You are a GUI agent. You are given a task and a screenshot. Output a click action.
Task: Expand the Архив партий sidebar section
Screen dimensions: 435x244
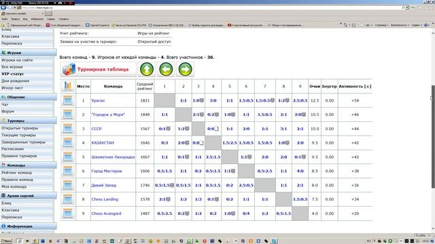click(x=28, y=196)
